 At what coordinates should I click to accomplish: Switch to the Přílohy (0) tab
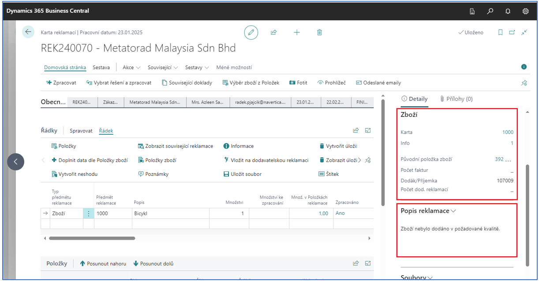click(x=456, y=99)
